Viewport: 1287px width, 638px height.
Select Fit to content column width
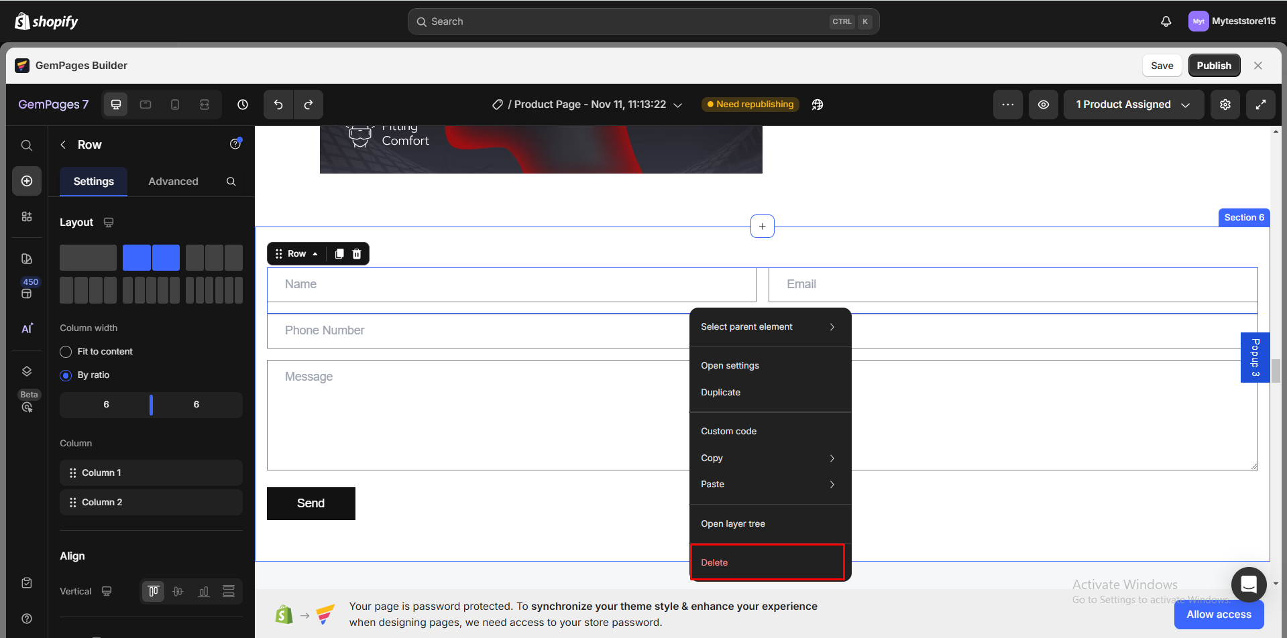tap(66, 351)
